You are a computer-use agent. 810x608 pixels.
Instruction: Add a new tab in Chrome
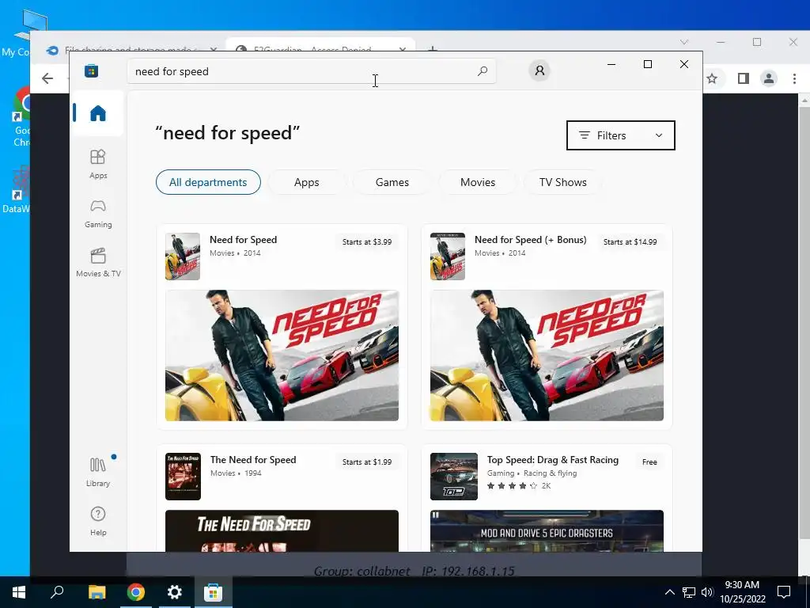tap(433, 49)
